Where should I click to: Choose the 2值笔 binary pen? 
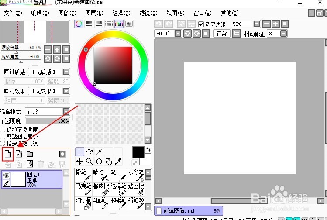pos(101,203)
